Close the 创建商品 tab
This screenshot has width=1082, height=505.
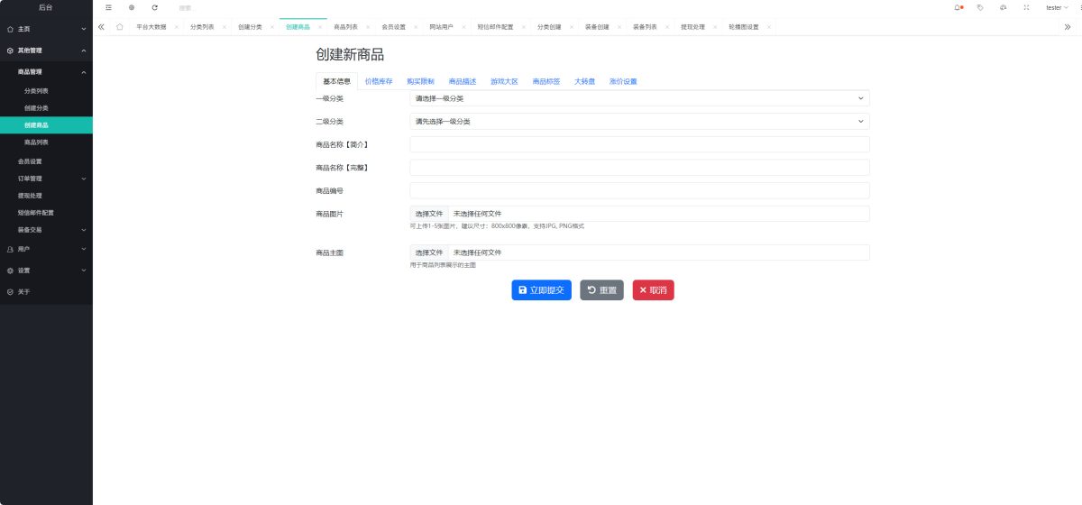click(x=319, y=27)
